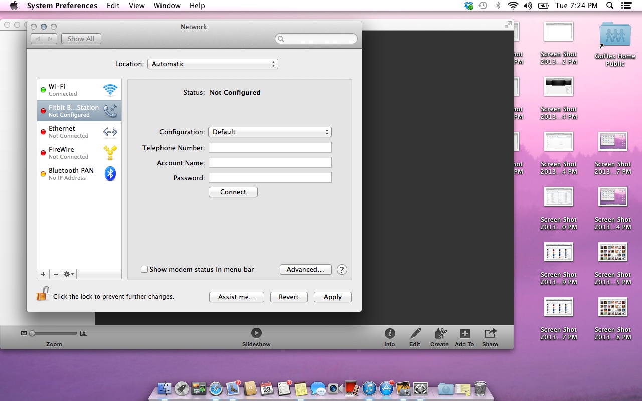Open the Advanced network settings
Screen dimensions: 642x401
(305, 269)
